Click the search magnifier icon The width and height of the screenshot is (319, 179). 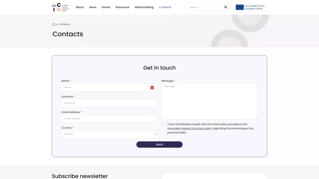(226, 7)
